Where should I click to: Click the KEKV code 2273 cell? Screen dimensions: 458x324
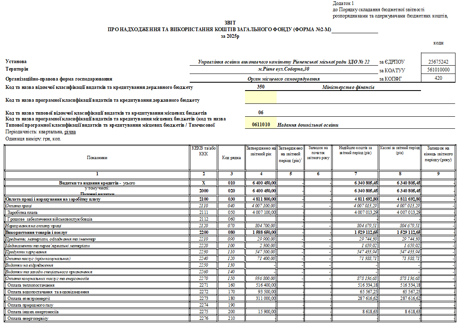203,299
